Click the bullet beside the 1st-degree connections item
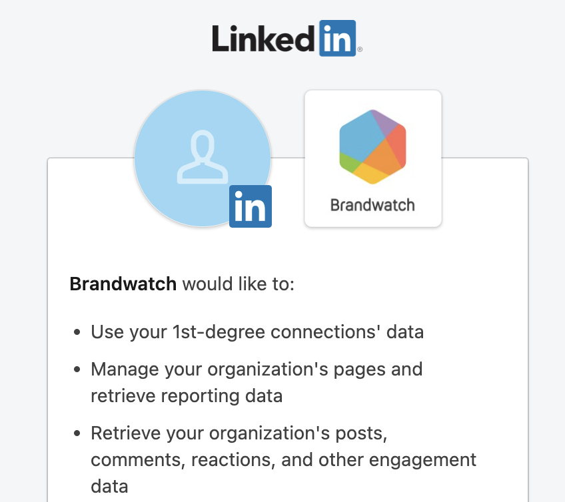Screen dimensions: 565x502 [77, 332]
